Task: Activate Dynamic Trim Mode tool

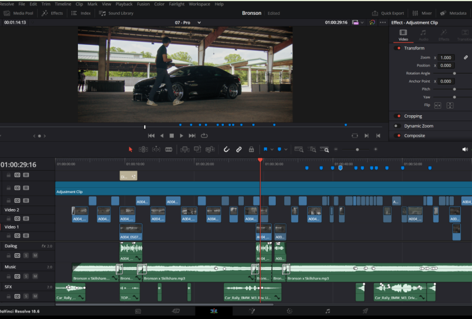Action: (x=156, y=149)
